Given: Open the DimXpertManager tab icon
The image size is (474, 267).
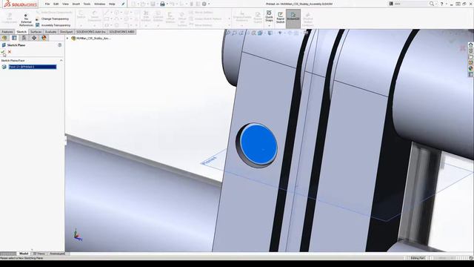Looking at the screenshot, I should pyautogui.click(x=34, y=38).
